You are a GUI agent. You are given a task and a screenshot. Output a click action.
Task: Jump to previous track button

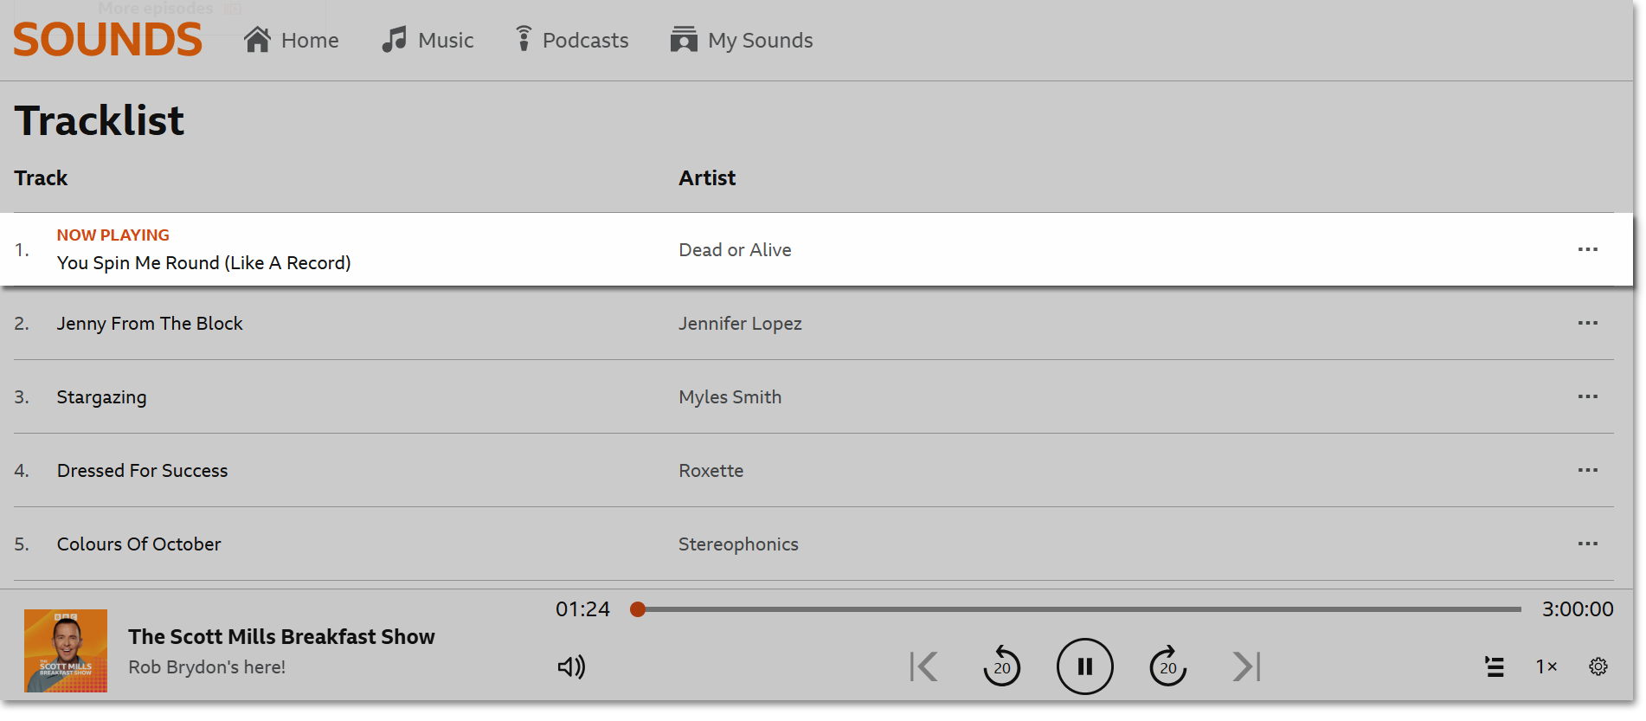pyautogui.click(x=923, y=666)
